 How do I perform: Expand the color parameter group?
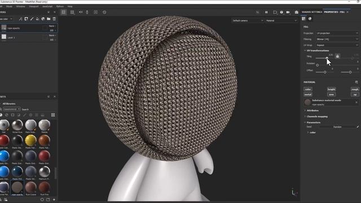[308, 133]
